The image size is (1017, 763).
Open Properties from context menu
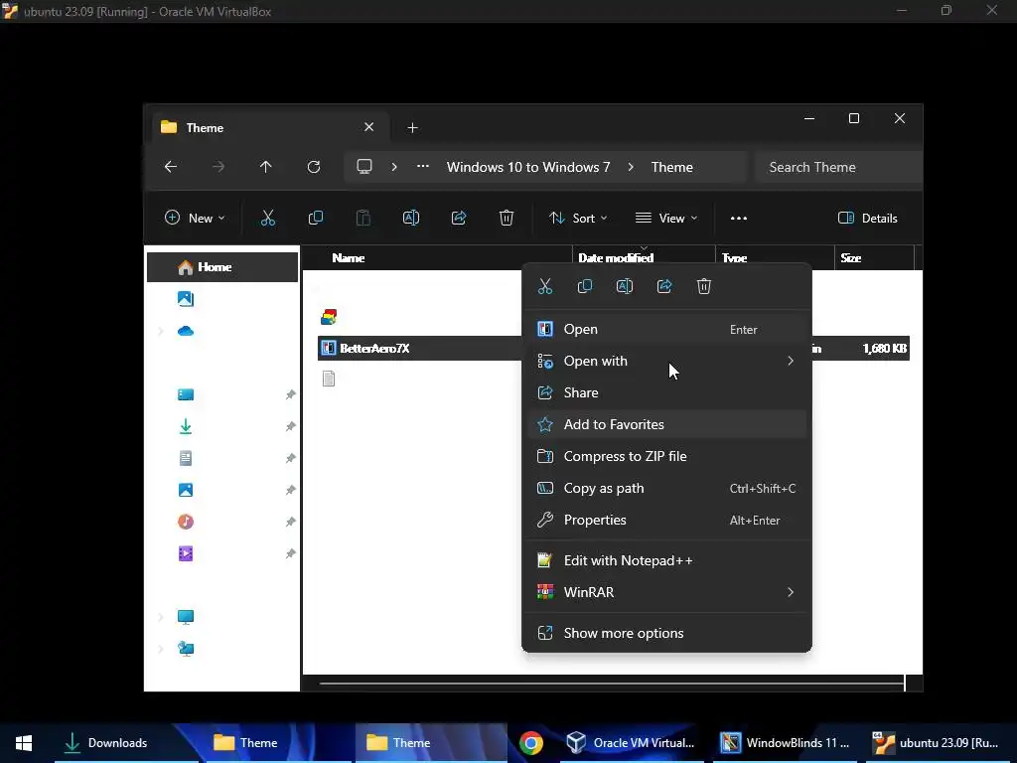[x=666, y=520]
